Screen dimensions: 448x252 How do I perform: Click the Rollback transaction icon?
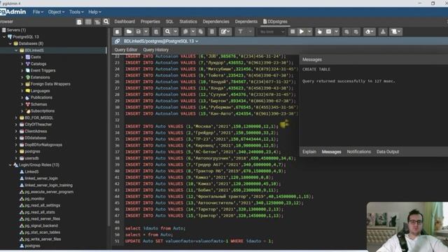pyautogui.click(x=356, y=31)
